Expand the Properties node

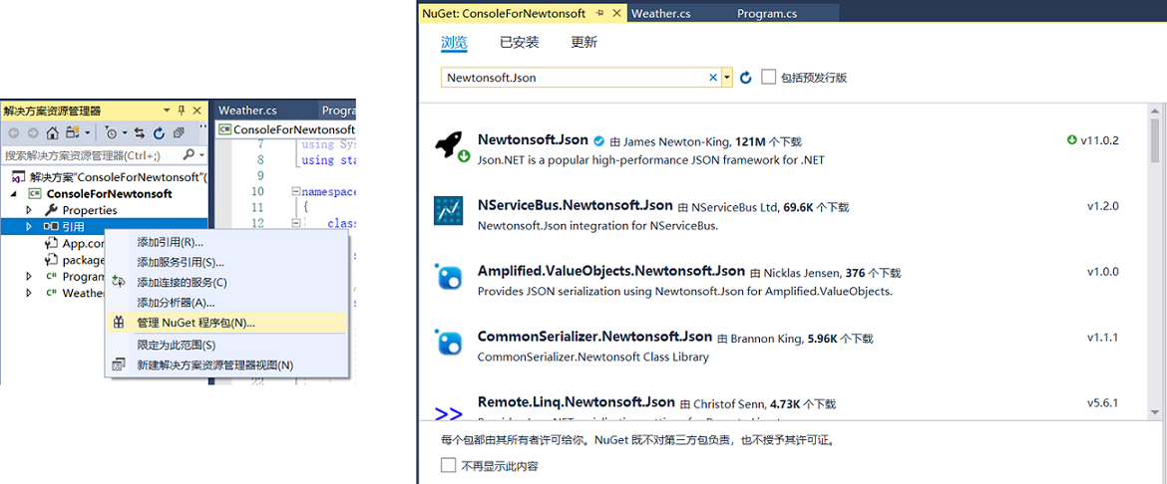[30, 210]
